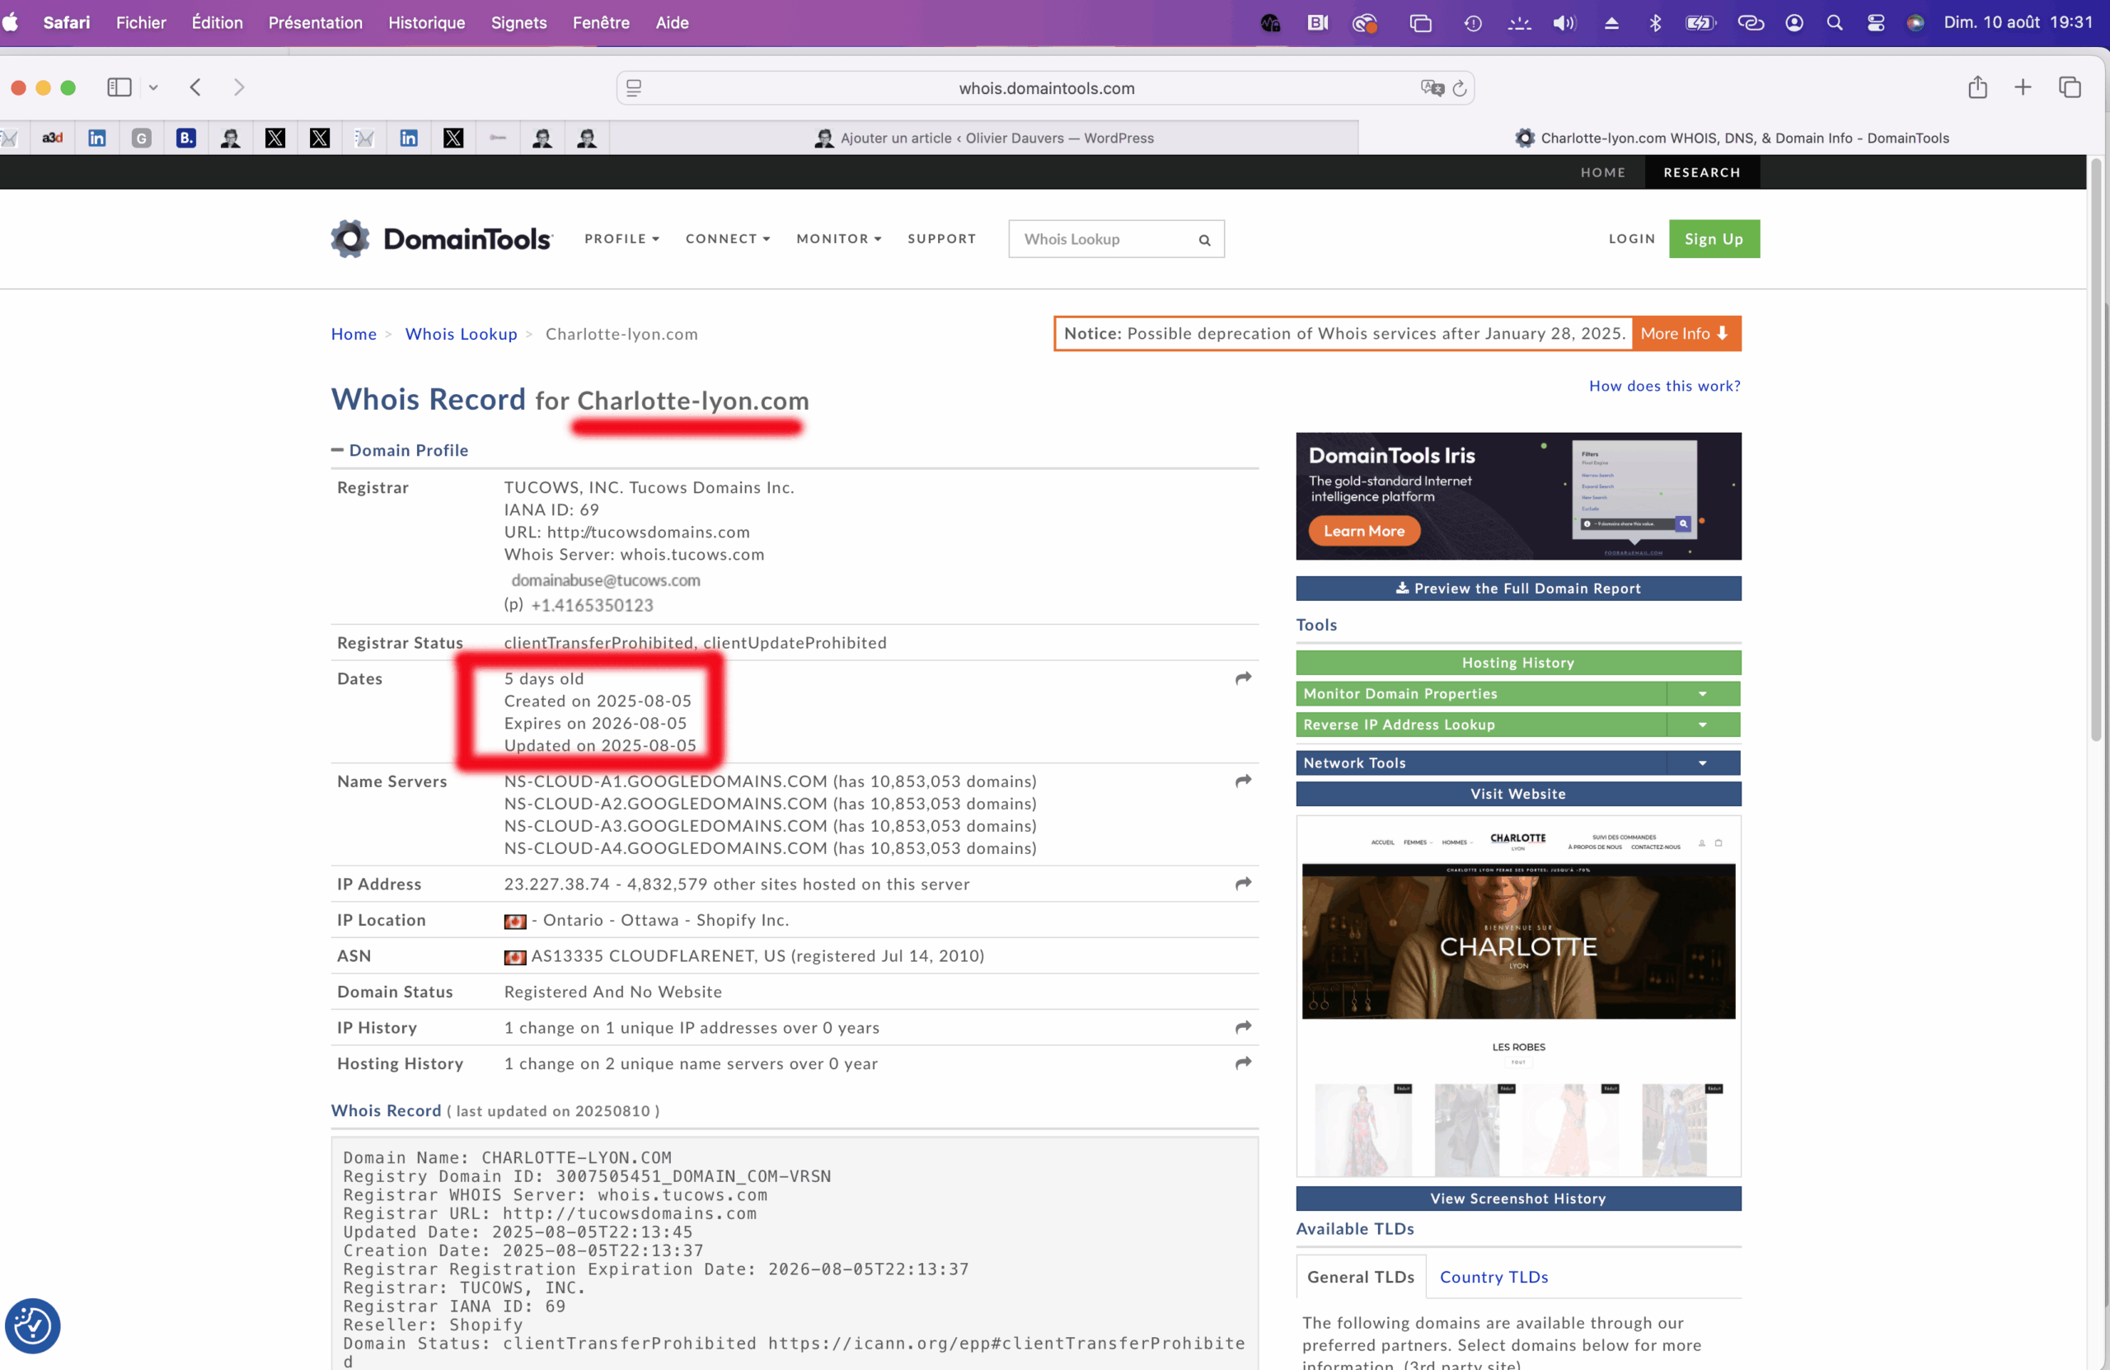Click Preview the Full Domain Report

pyautogui.click(x=1517, y=589)
